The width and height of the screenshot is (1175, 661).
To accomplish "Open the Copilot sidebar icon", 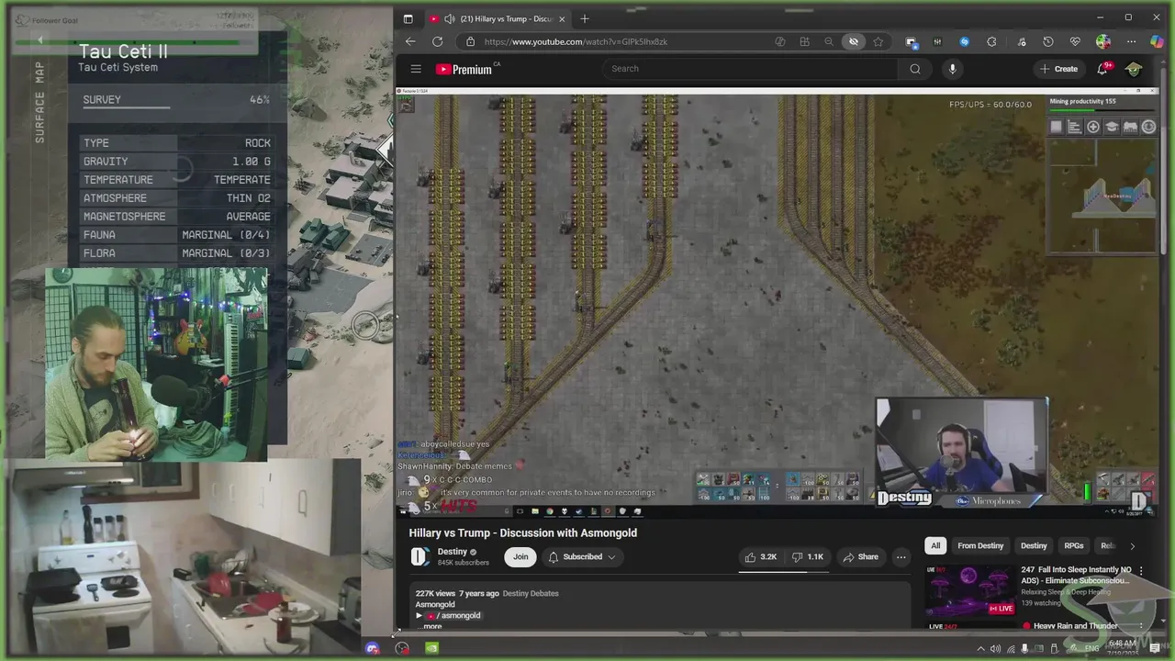I will [1156, 41].
